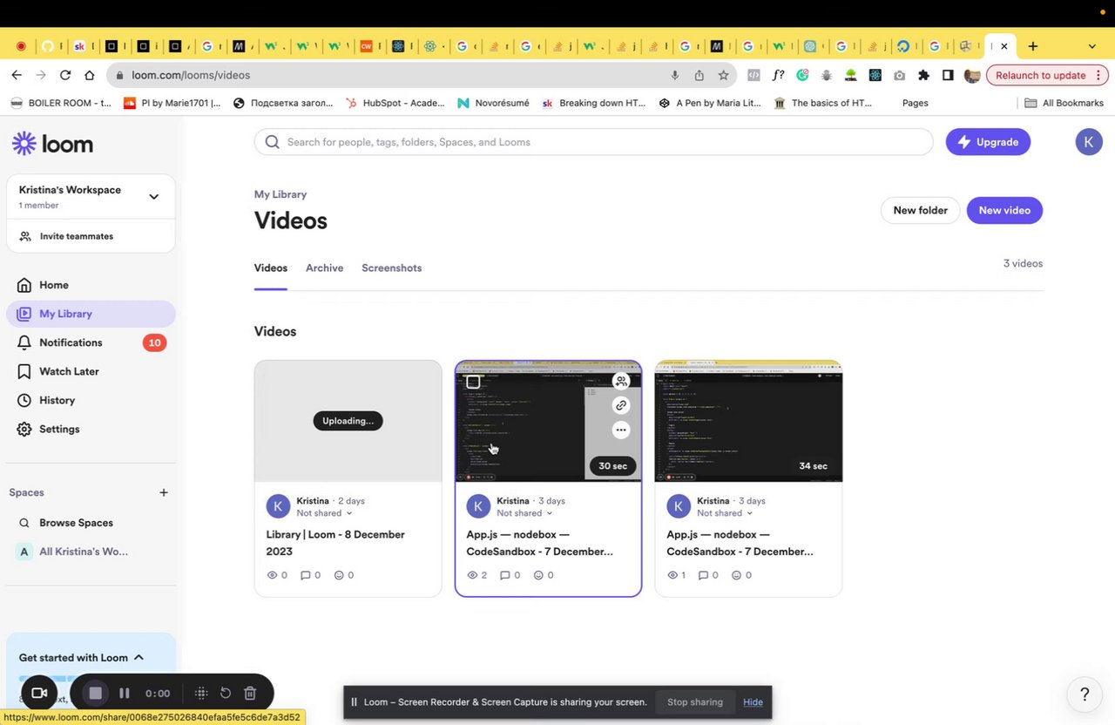Create a New folder
This screenshot has height=725, width=1115.
920,210
